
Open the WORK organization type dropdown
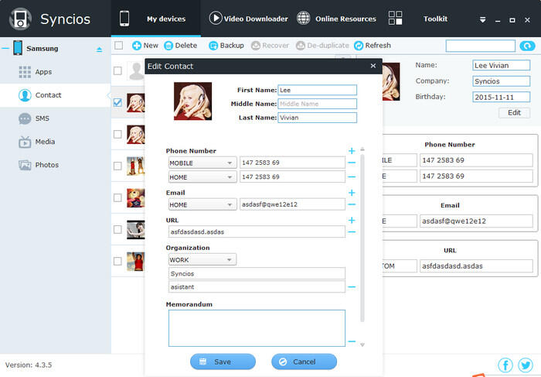coord(202,260)
